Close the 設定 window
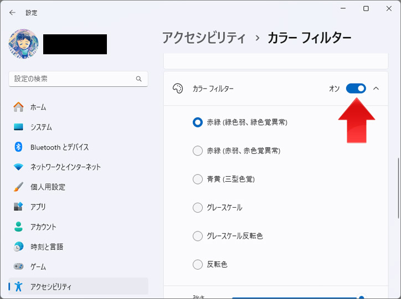Screen dimensions: 401x299 (389, 8)
